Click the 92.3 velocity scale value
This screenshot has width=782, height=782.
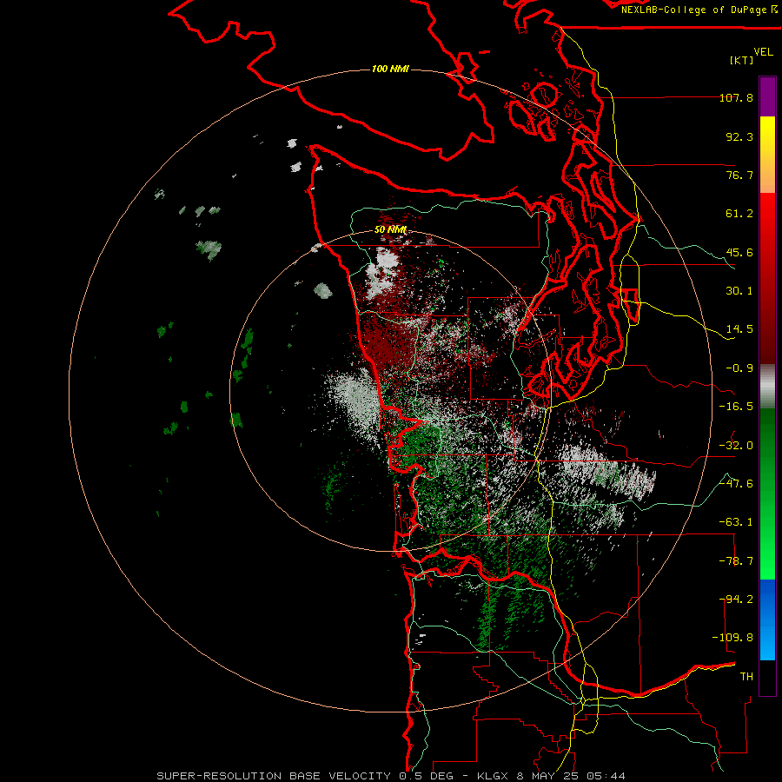click(739, 136)
